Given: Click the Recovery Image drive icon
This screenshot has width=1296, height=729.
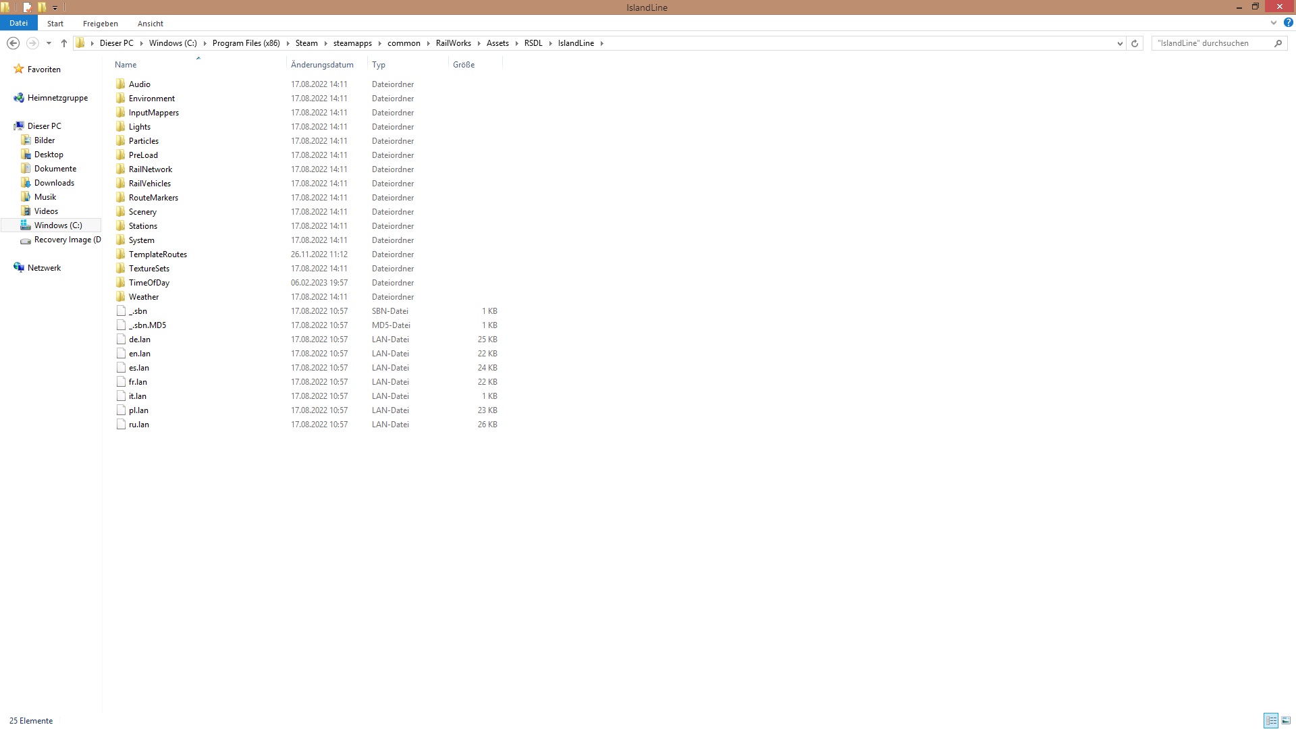Looking at the screenshot, I should click(x=26, y=240).
